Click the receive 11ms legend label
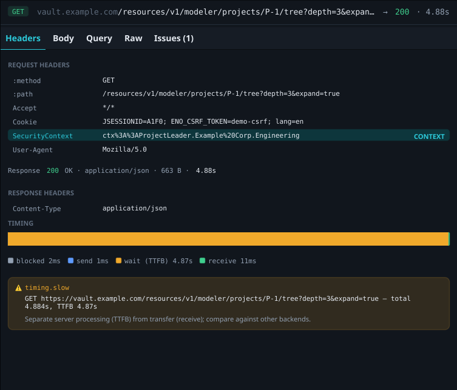Viewport: 457px width, 390px height. coord(232,261)
